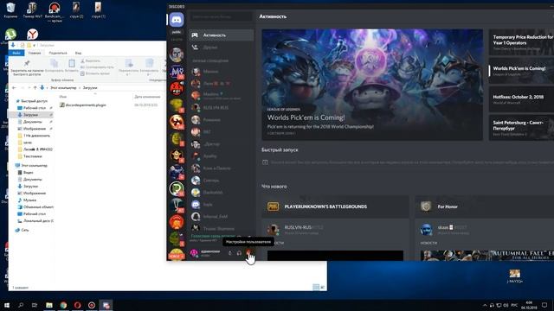Open Task View on taskbar
The width and height of the screenshot is (554, 311).
pyautogui.click(x=35, y=305)
